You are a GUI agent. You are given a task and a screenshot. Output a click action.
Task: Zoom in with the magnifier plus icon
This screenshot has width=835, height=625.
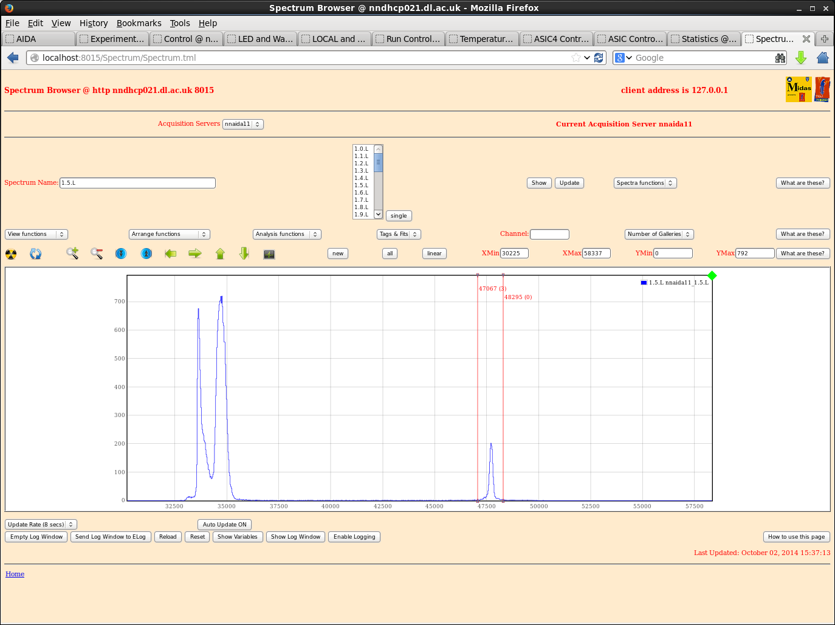coord(72,254)
